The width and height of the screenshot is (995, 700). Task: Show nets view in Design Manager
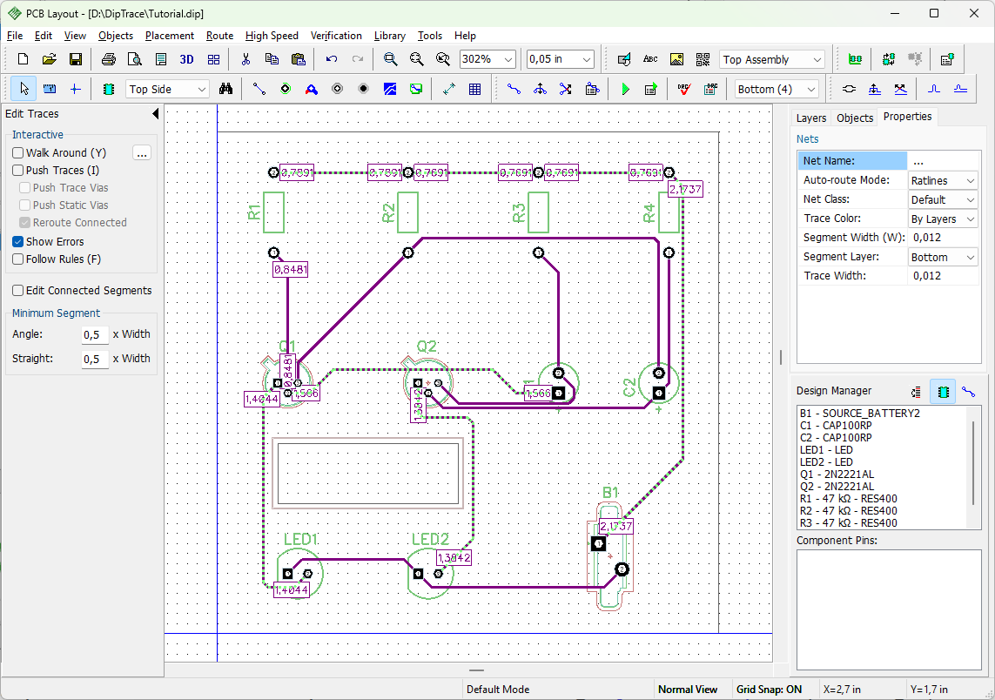pyautogui.click(x=968, y=392)
